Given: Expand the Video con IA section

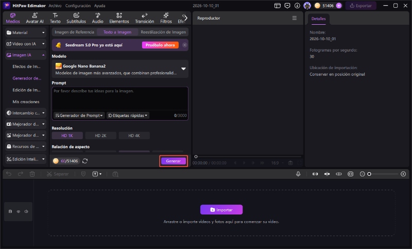Looking at the screenshot, I should pyautogui.click(x=25, y=44).
